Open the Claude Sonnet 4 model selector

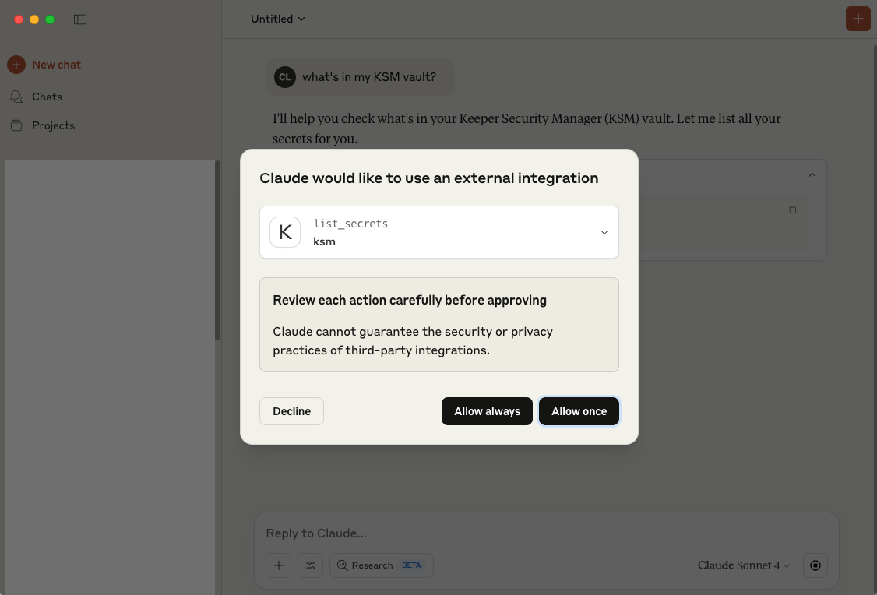click(744, 565)
